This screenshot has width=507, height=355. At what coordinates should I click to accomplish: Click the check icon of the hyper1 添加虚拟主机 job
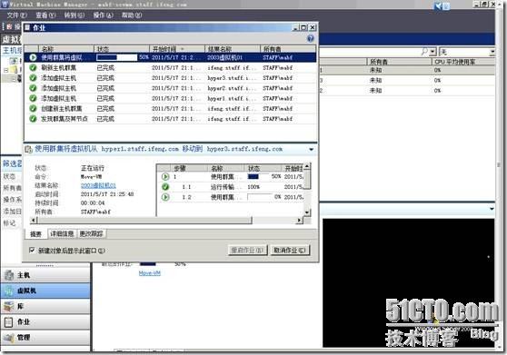coord(33,98)
